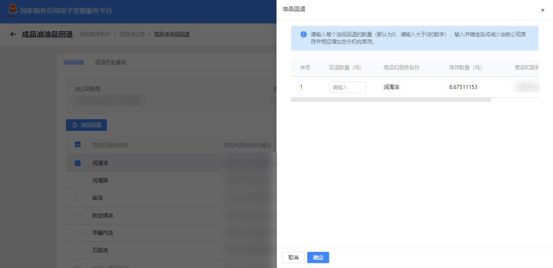Click the 商品和服务税收编码 column header
The height and width of the screenshot is (268, 553).
[248, 145]
